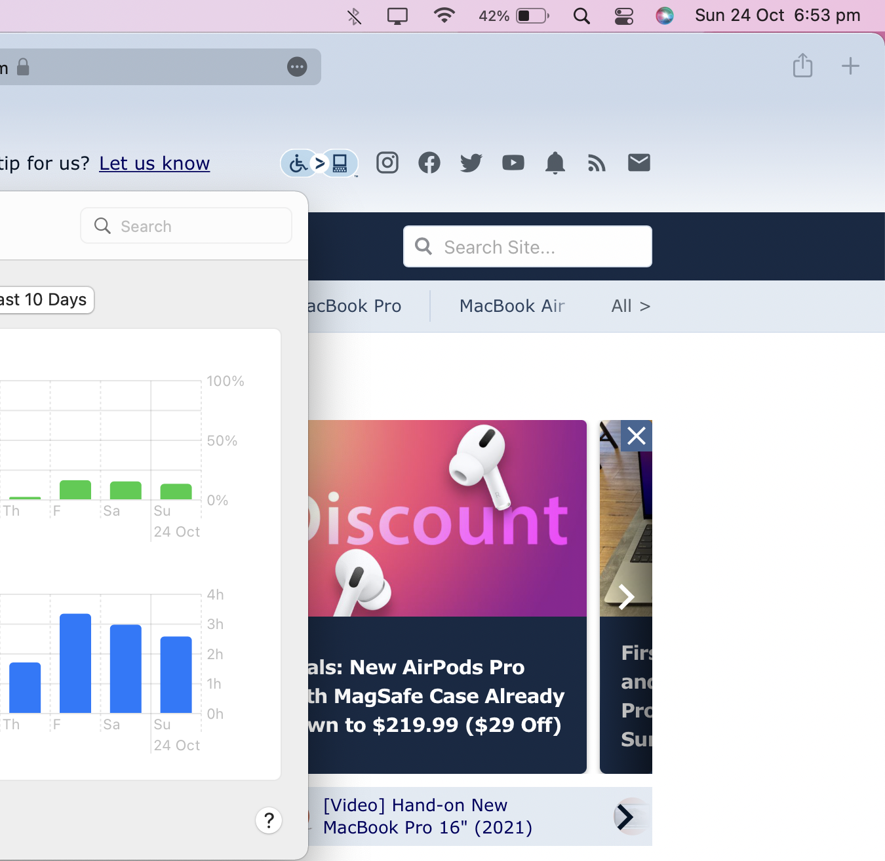Viewport: 885px width, 861px height.
Task: Focus the Search Site field
Action: click(528, 247)
